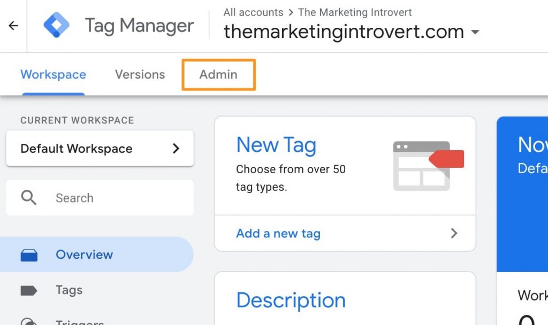This screenshot has width=548, height=325.
Task: Open the Versions tab
Action: click(x=140, y=75)
